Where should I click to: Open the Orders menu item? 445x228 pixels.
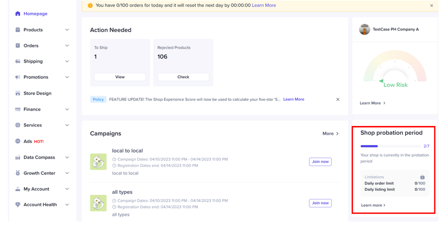31,46
